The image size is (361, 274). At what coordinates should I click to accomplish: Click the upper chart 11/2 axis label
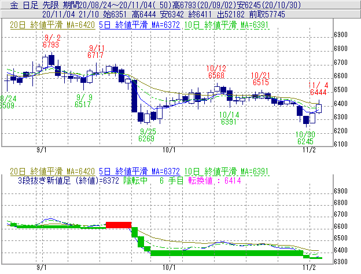(309, 150)
